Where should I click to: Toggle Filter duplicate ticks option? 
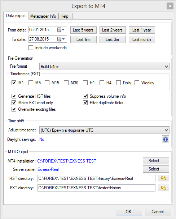pos(85,103)
